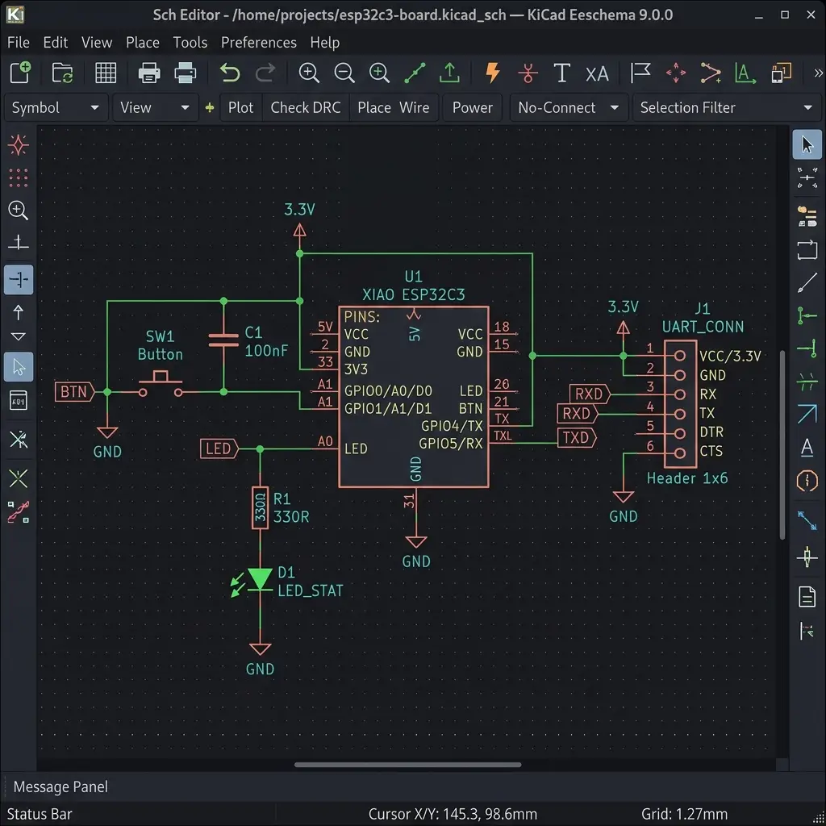
Task: Click the down triangle icon in left sidebar
Action: coord(19,336)
